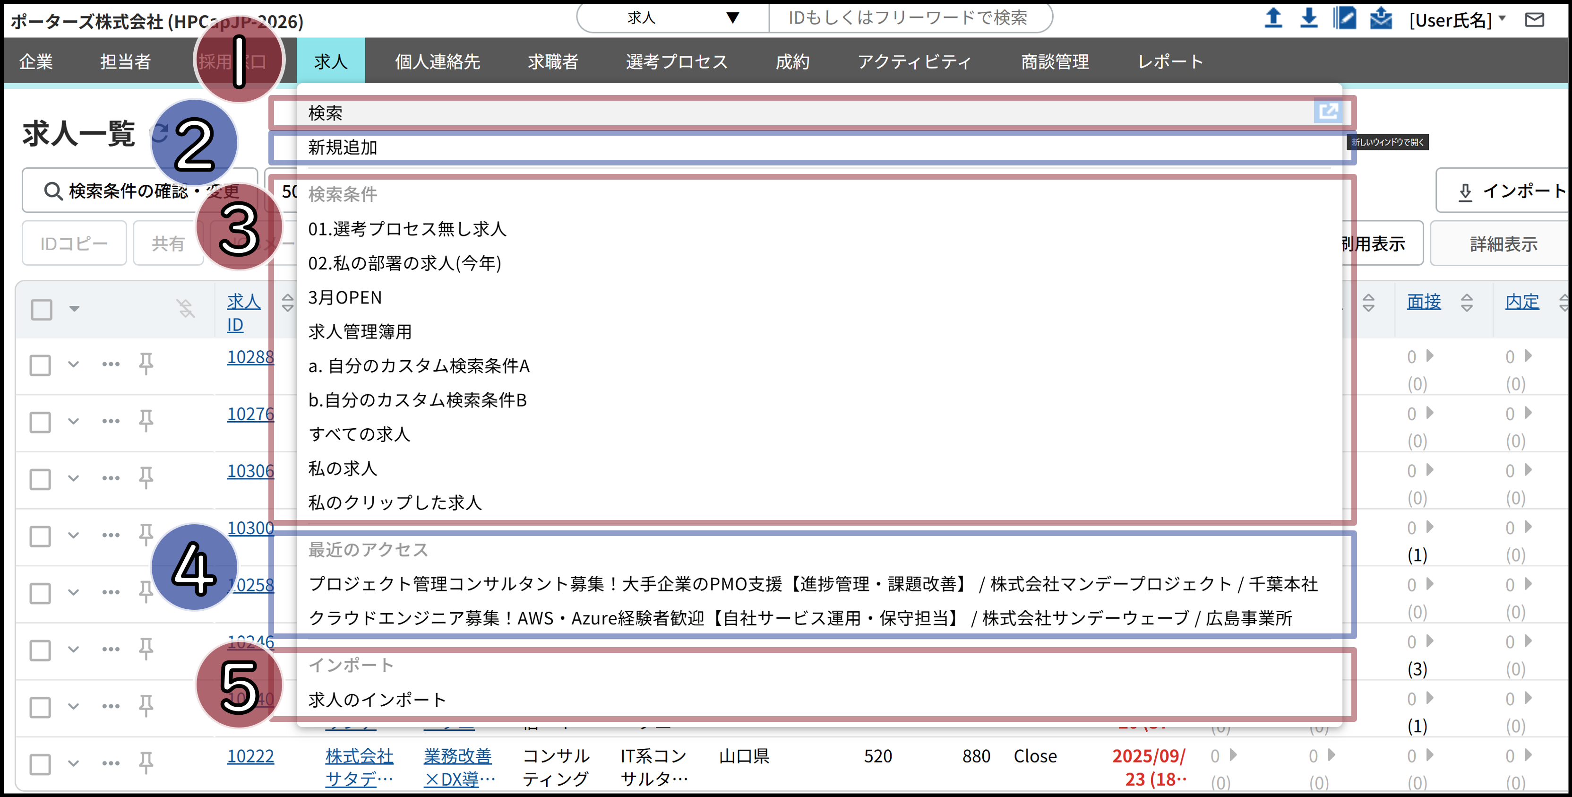Viewport: 1572px width, 797px height.
Task: Click the download icon in the top toolbar
Action: click(x=1309, y=18)
